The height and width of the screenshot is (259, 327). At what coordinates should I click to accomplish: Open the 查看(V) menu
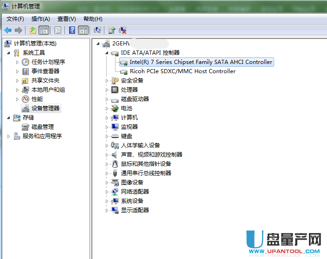66,19
